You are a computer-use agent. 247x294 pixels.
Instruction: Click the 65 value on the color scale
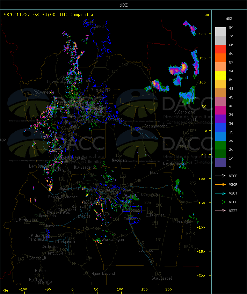[231, 45]
